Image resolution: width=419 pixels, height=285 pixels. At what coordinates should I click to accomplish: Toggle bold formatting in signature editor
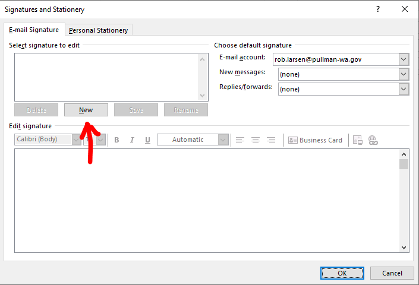point(116,140)
